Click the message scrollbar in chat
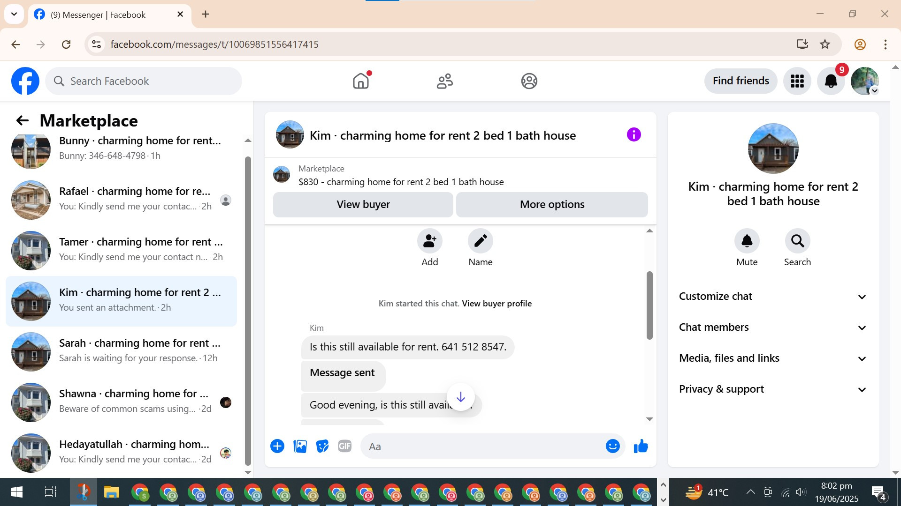This screenshot has width=901, height=506. 649,305
